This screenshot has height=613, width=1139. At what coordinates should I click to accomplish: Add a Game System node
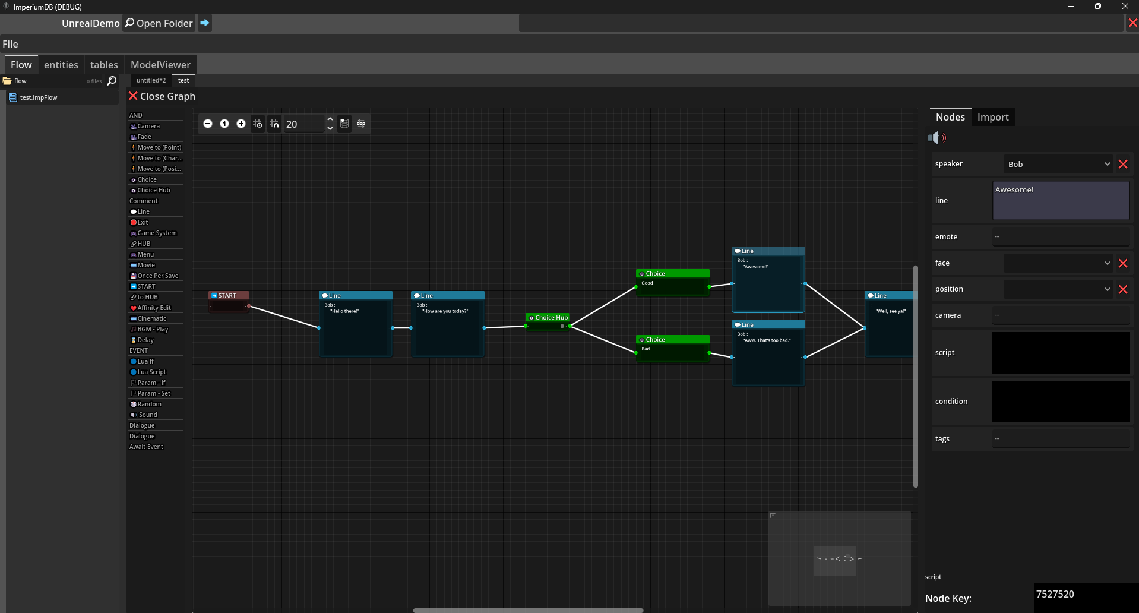coord(156,233)
